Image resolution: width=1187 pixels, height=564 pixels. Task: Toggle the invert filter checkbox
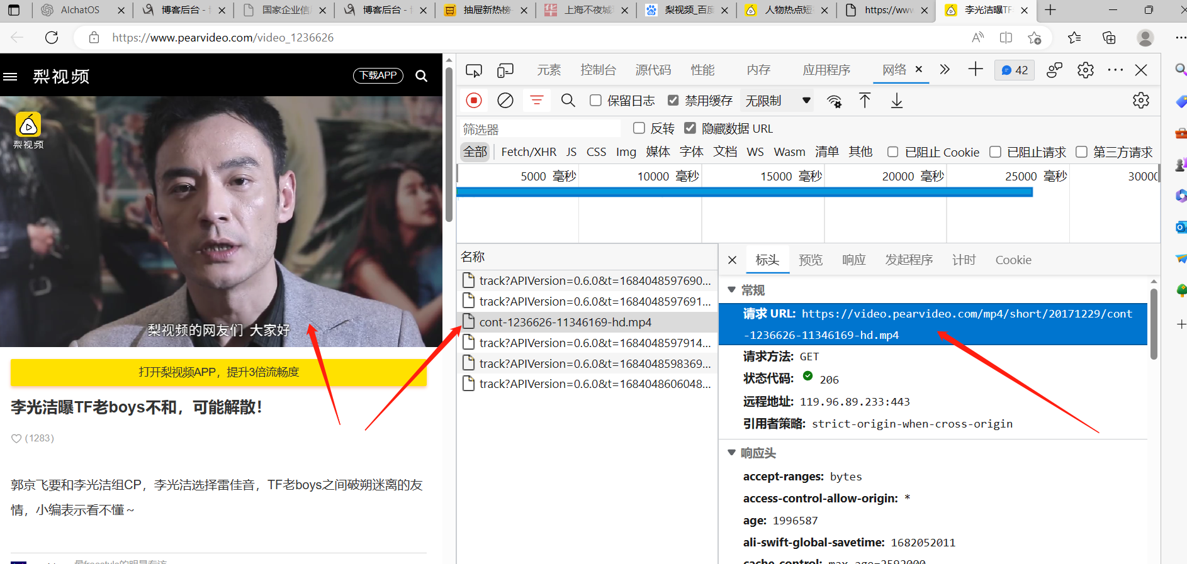point(639,128)
